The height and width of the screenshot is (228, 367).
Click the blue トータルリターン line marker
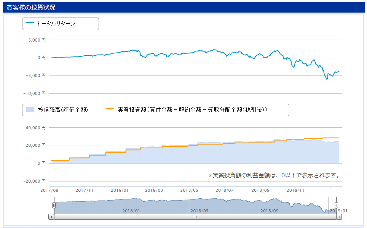pos(30,23)
